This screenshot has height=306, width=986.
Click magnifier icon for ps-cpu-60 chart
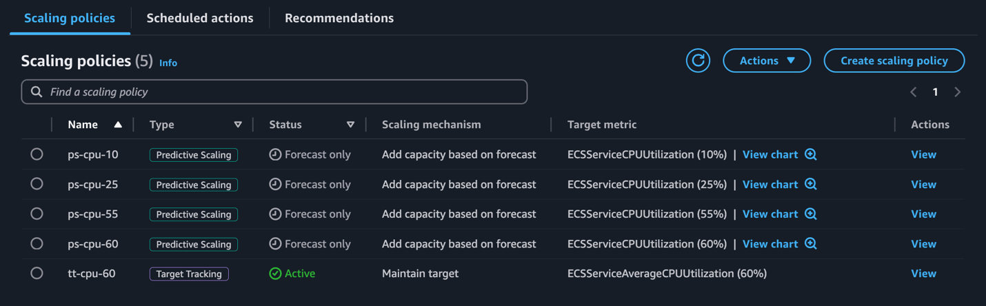811,243
